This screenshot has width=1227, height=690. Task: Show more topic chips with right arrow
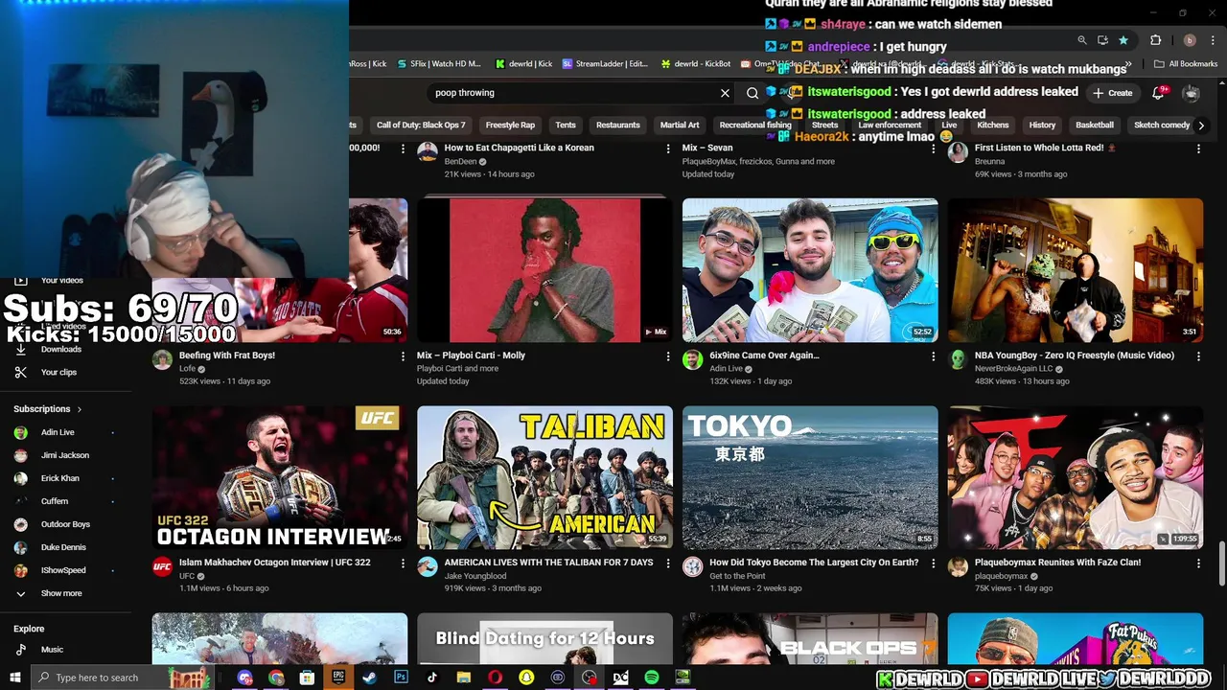(x=1201, y=126)
